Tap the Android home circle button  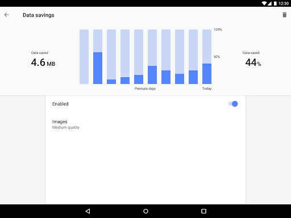tap(145, 211)
